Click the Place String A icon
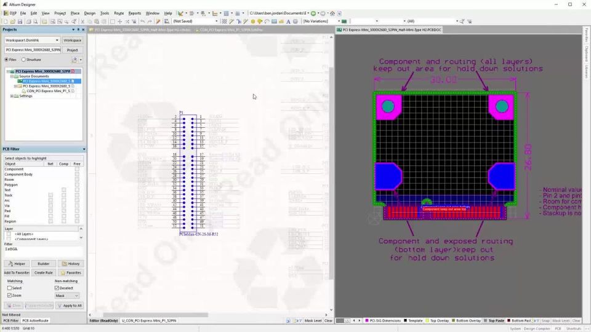This screenshot has width=591, height=332. (x=288, y=22)
